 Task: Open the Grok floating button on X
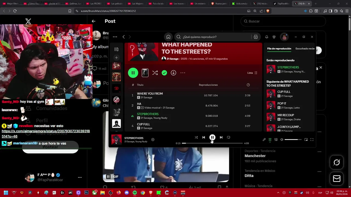coord(336,163)
